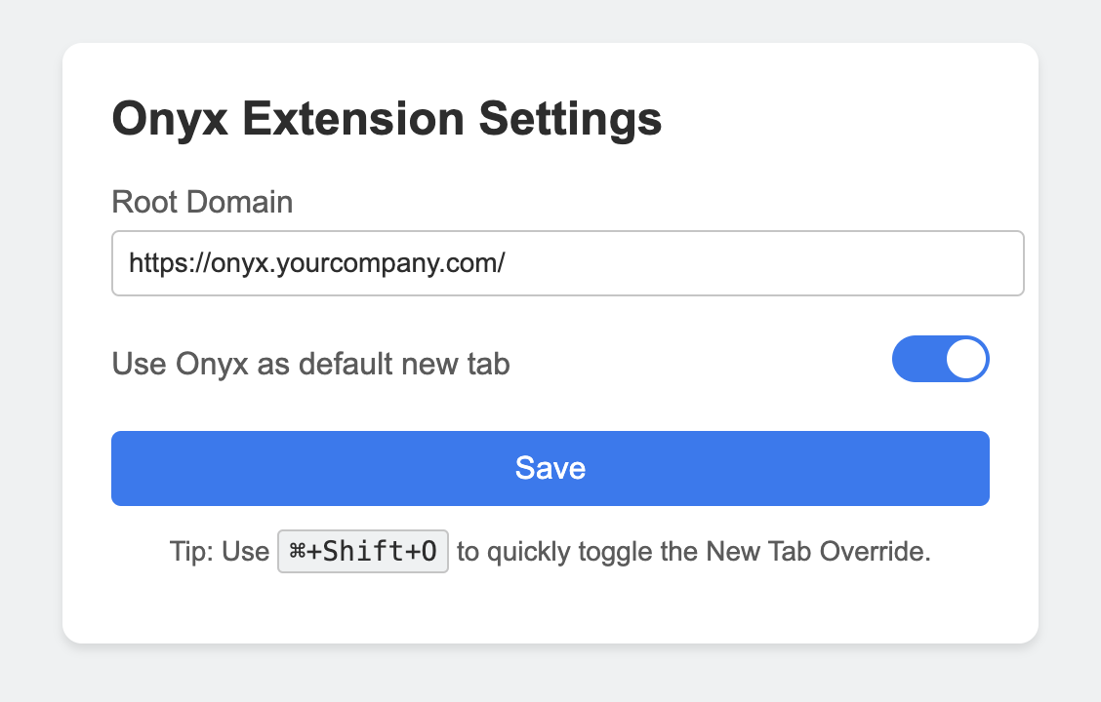The image size is (1101, 702).
Task: Click the tip text about New Tab Override
Action: click(694, 552)
